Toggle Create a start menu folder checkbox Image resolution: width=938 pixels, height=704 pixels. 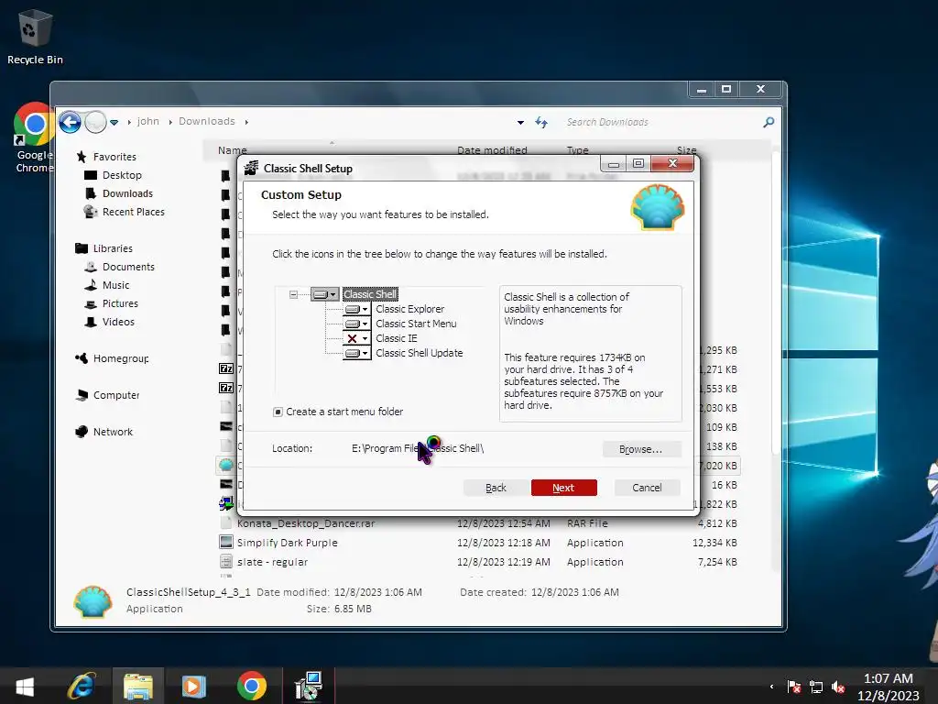[x=278, y=412]
